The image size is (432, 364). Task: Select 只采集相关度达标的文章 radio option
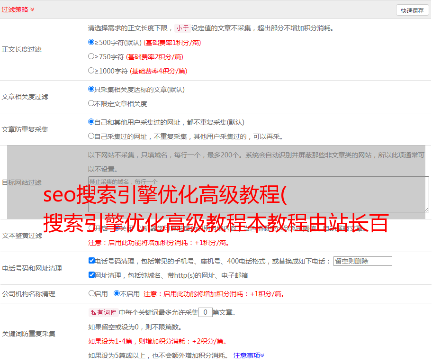(91, 89)
